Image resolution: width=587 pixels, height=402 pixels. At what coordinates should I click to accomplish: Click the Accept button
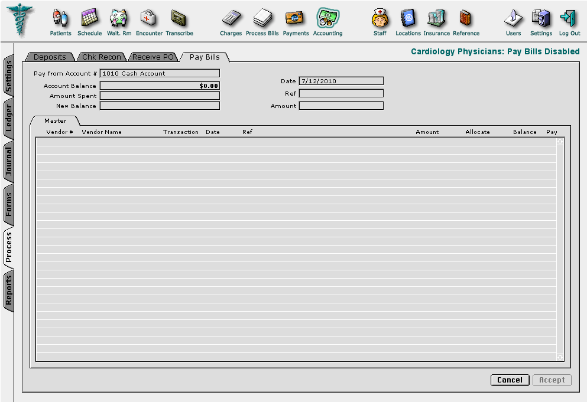click(552, 380)
